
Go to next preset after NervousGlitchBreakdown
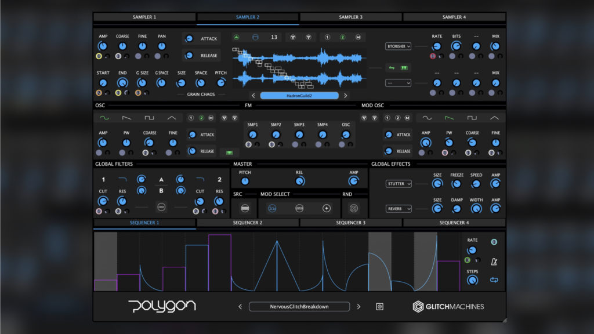click(358, 307)
